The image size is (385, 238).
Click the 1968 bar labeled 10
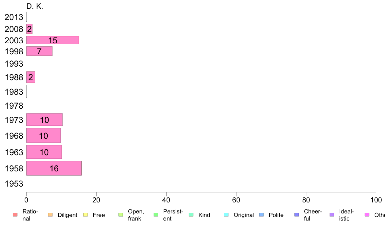click(43, 135)
